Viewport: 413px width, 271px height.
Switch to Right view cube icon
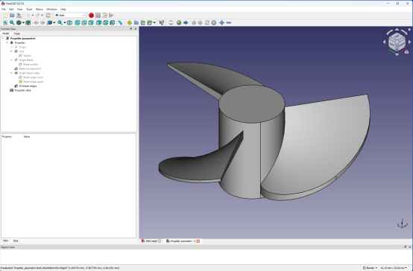click(91, 22)
